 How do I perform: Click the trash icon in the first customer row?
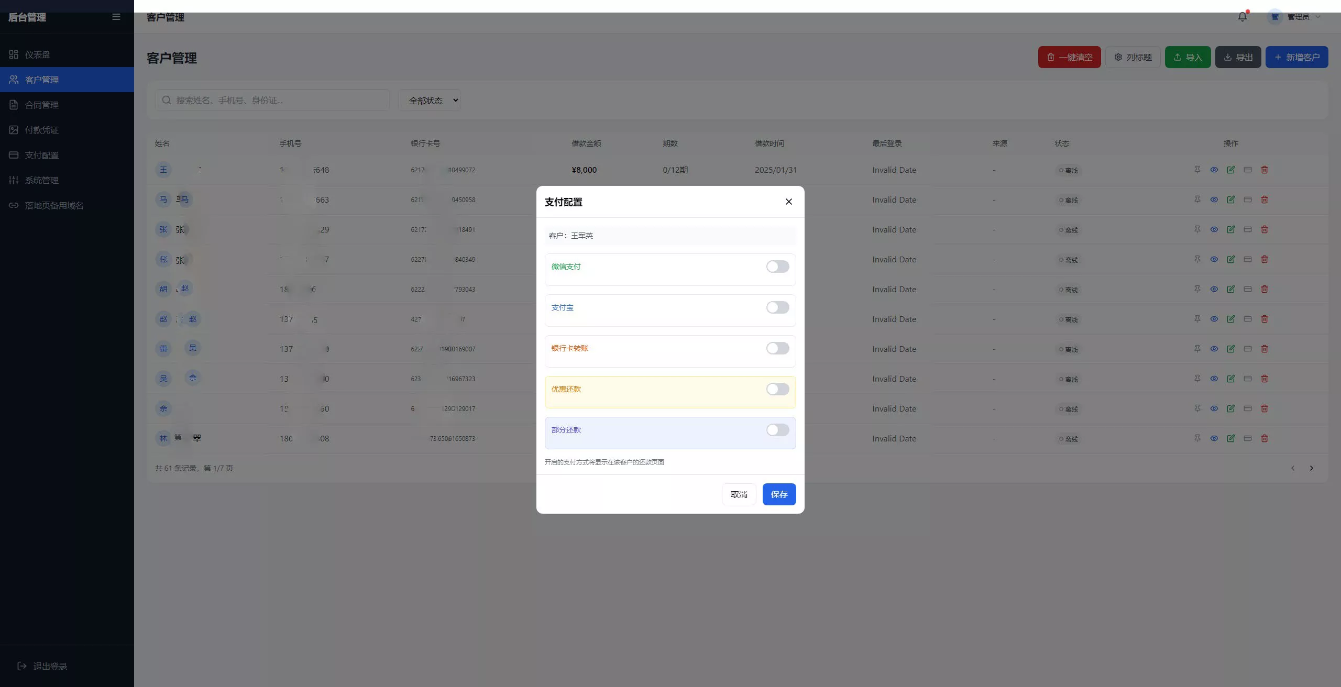click(1264, 170)
